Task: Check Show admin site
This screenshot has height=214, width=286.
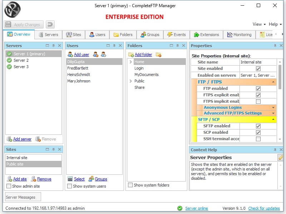Action: (9, 186)
